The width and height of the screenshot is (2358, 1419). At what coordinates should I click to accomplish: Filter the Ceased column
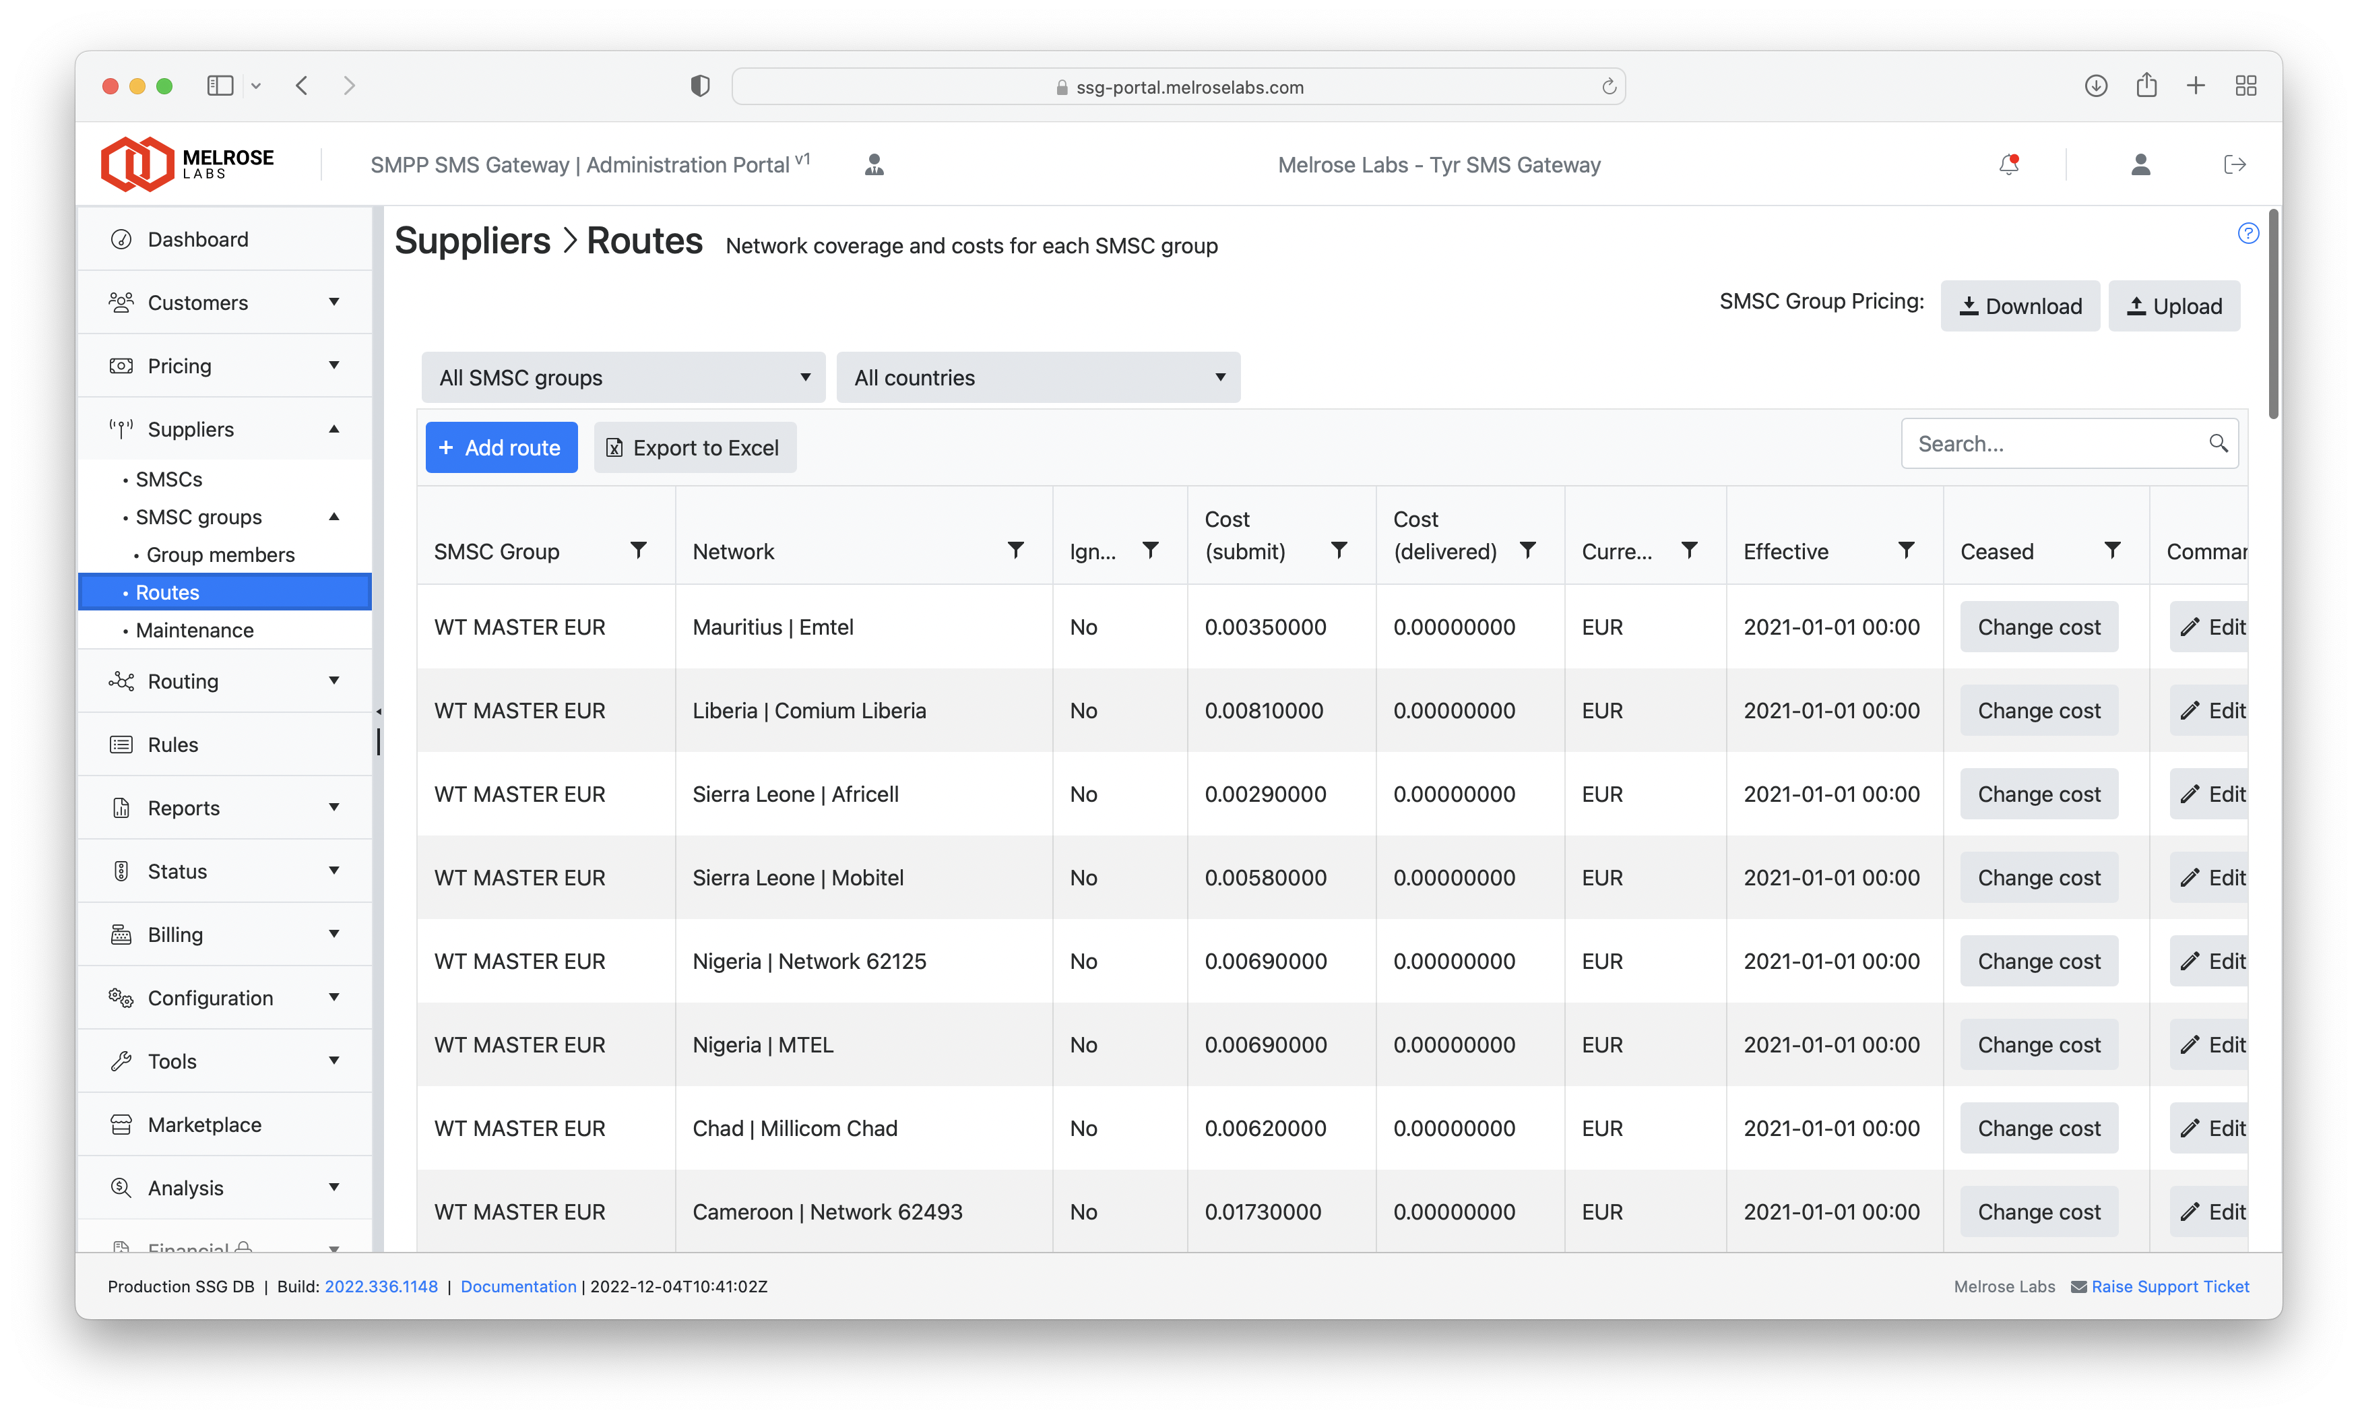[x=2112, y=550]
